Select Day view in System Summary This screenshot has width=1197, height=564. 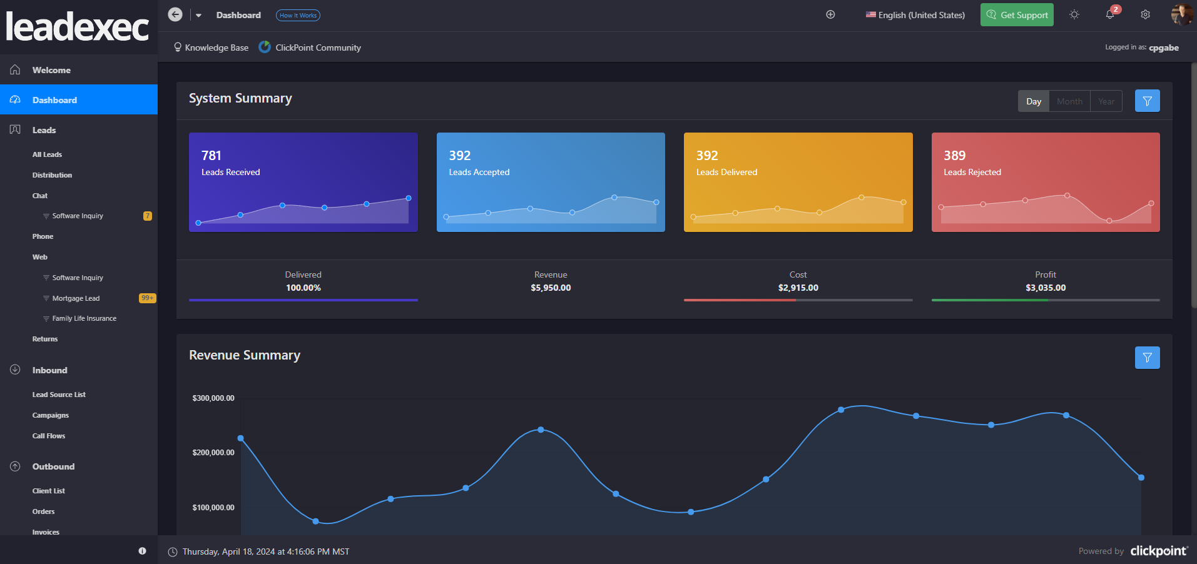tap(1034, 101)
